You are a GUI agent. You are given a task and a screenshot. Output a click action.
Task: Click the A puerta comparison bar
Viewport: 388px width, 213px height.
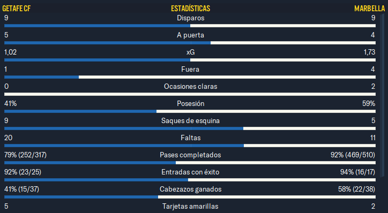190,43
